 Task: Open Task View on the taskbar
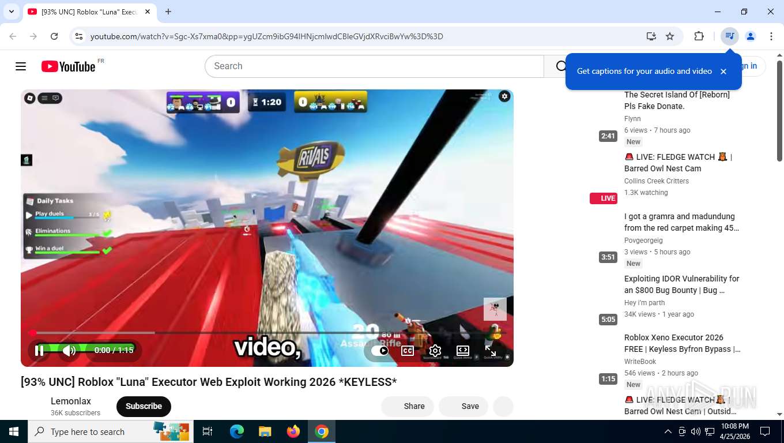pos(208,431)
